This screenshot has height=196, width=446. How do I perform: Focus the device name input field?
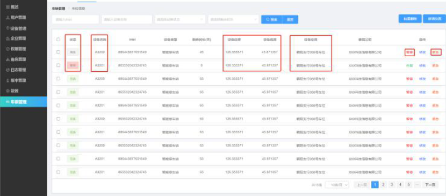point(127,19)
